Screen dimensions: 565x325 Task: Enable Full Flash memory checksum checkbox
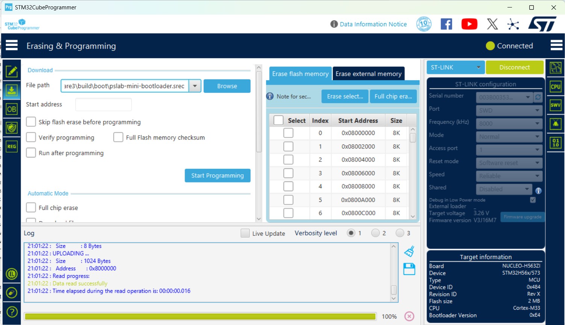pos(118,137)
